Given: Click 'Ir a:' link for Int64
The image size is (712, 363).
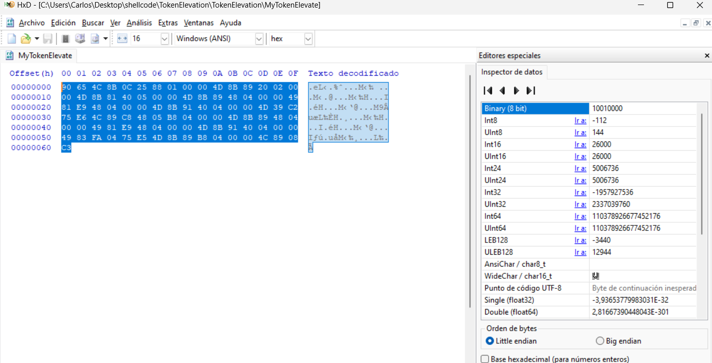Looking at the screenshot, I should [x=580, y=216].
